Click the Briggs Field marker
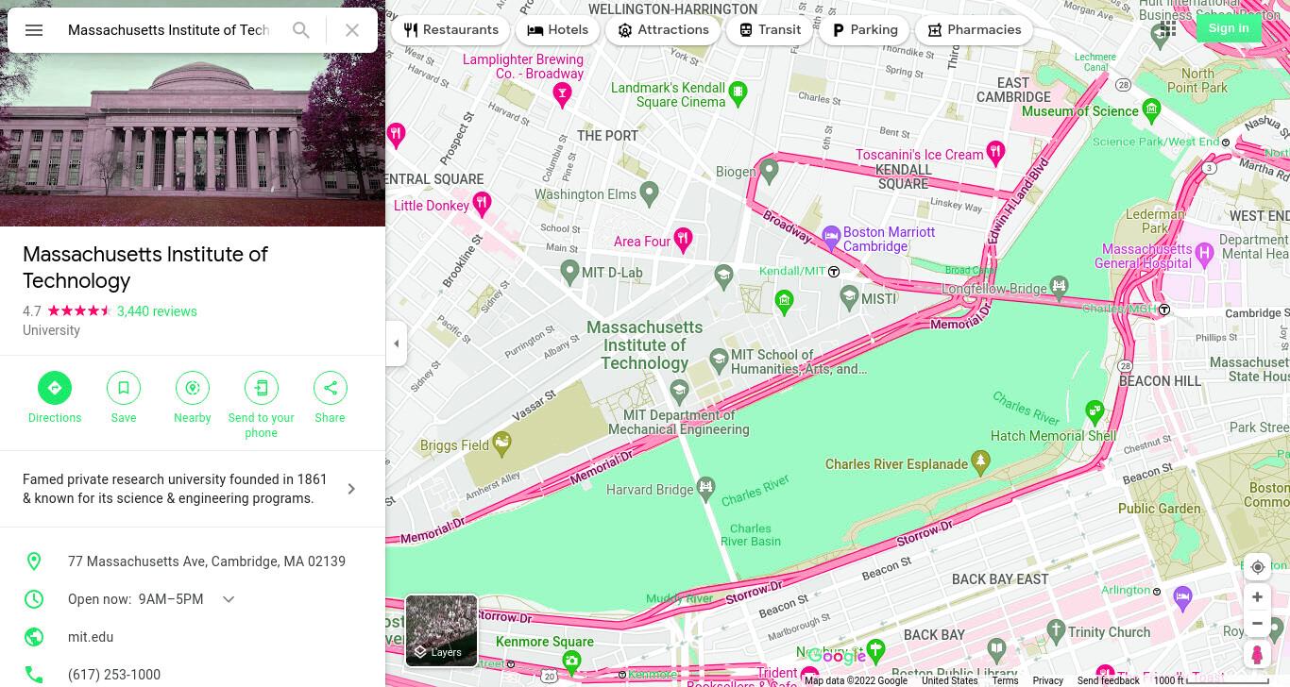Image resolution: width=1290 pixels, height=687 pixels. 502,442
